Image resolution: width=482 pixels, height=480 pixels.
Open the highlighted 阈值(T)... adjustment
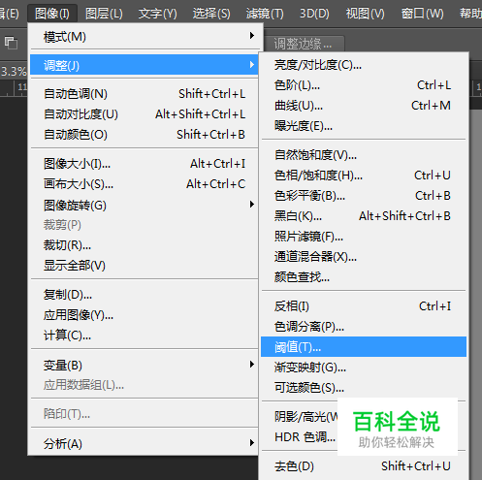coord(364,347)
